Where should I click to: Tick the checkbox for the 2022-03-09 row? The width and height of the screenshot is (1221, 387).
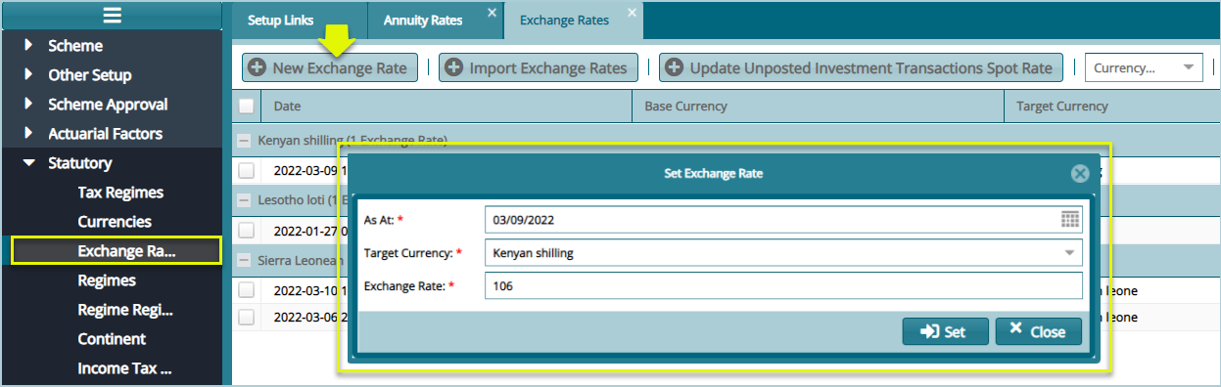pyautogui.click(x=247, y=170)
